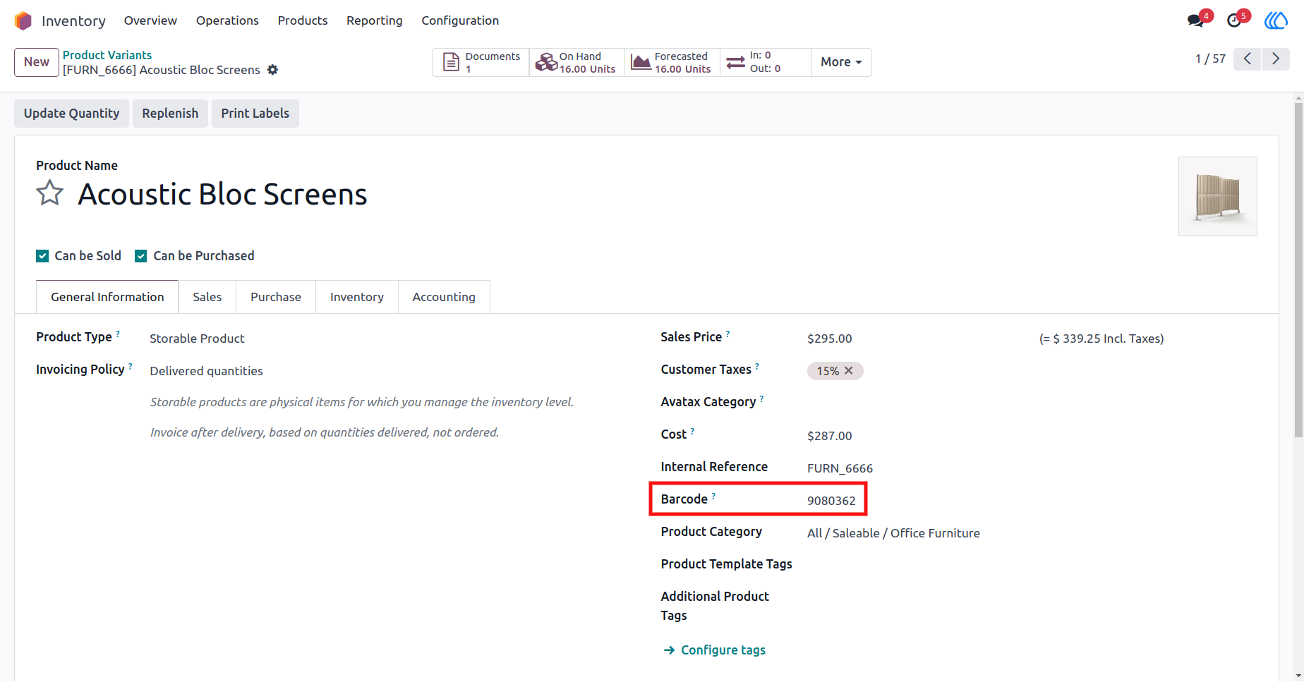Go to next record with right arrow

(1276, 59)
